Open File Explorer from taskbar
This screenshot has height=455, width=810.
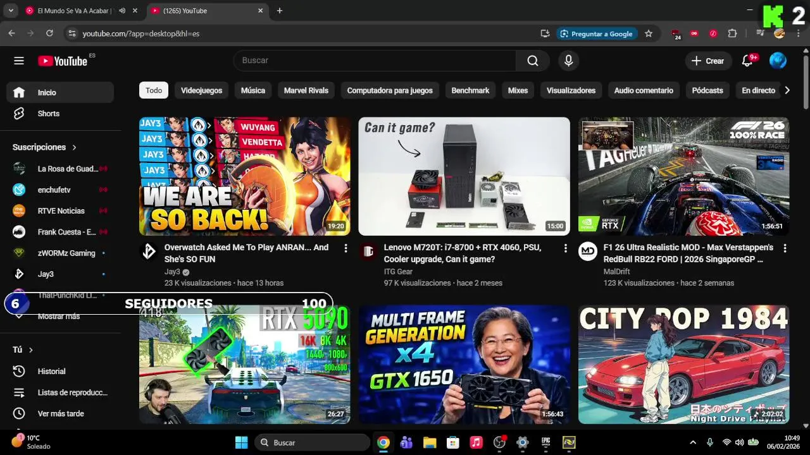click(430, 442)
